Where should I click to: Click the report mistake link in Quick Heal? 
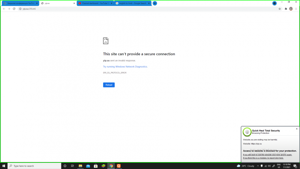[x=263, y=158]
